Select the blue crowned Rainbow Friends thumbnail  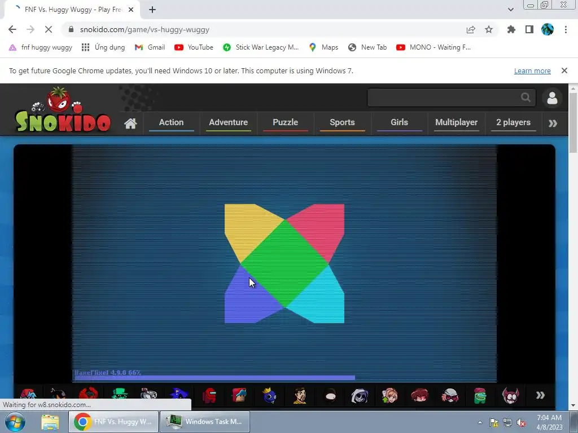tap(269, 395)
